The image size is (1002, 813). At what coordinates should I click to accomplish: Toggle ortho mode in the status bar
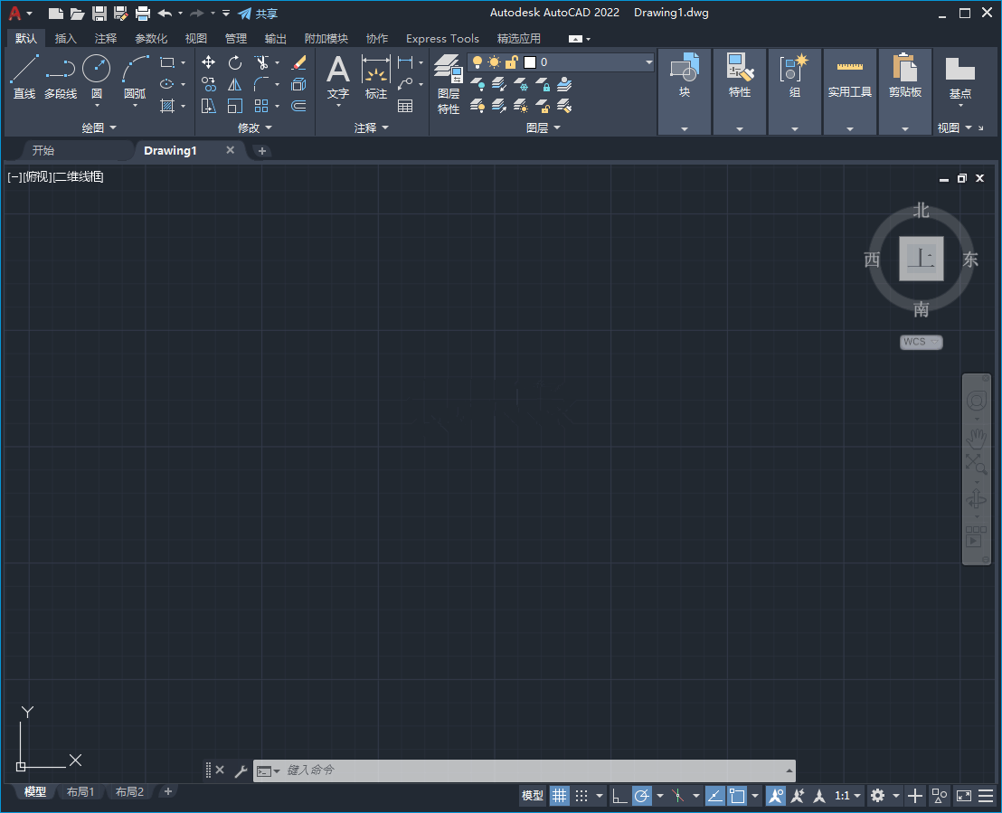pyautogui.click(x=619, y=796)
